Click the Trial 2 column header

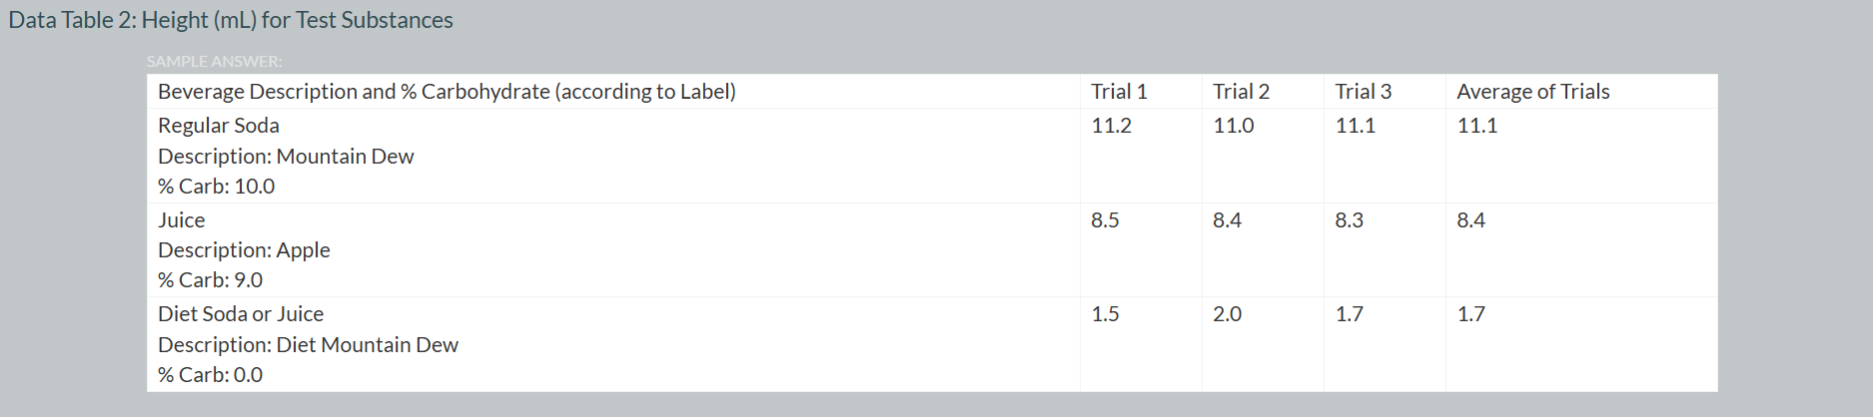tap(1241, 92)
